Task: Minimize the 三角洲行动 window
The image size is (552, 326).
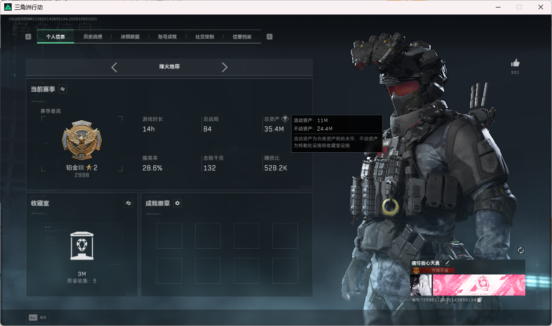Action: click(498, 7)
